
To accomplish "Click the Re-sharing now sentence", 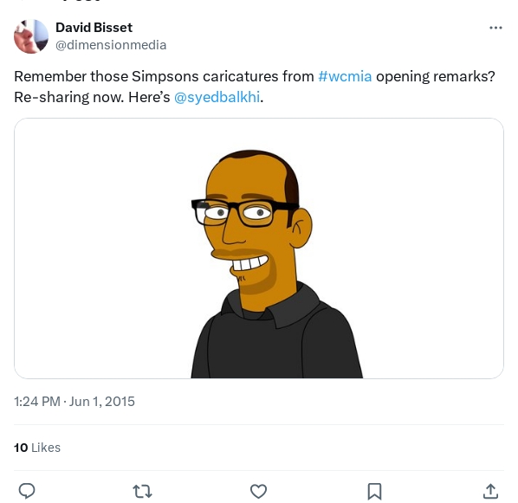I will (x=68, y=97).
